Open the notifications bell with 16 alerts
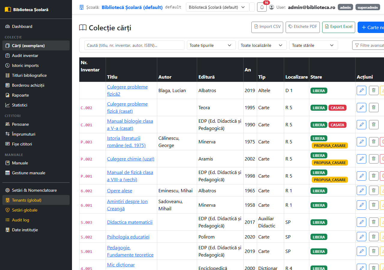Image resolution: width=384 pixels, height=270 pixels. point(262,7)
